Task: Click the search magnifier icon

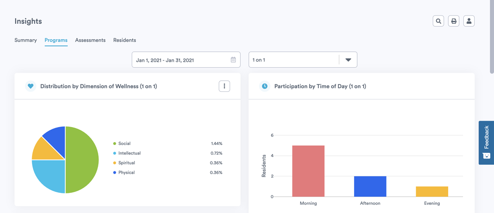Action: pos(438,21)
